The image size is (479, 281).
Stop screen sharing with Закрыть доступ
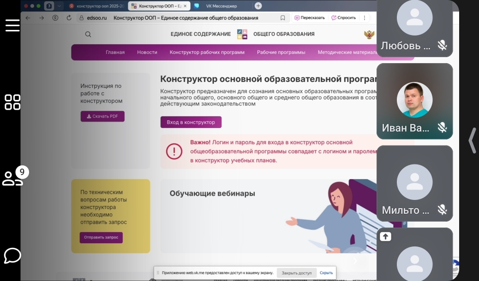point(296,273)
